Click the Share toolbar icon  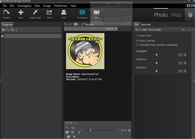[x=49, y=13]
